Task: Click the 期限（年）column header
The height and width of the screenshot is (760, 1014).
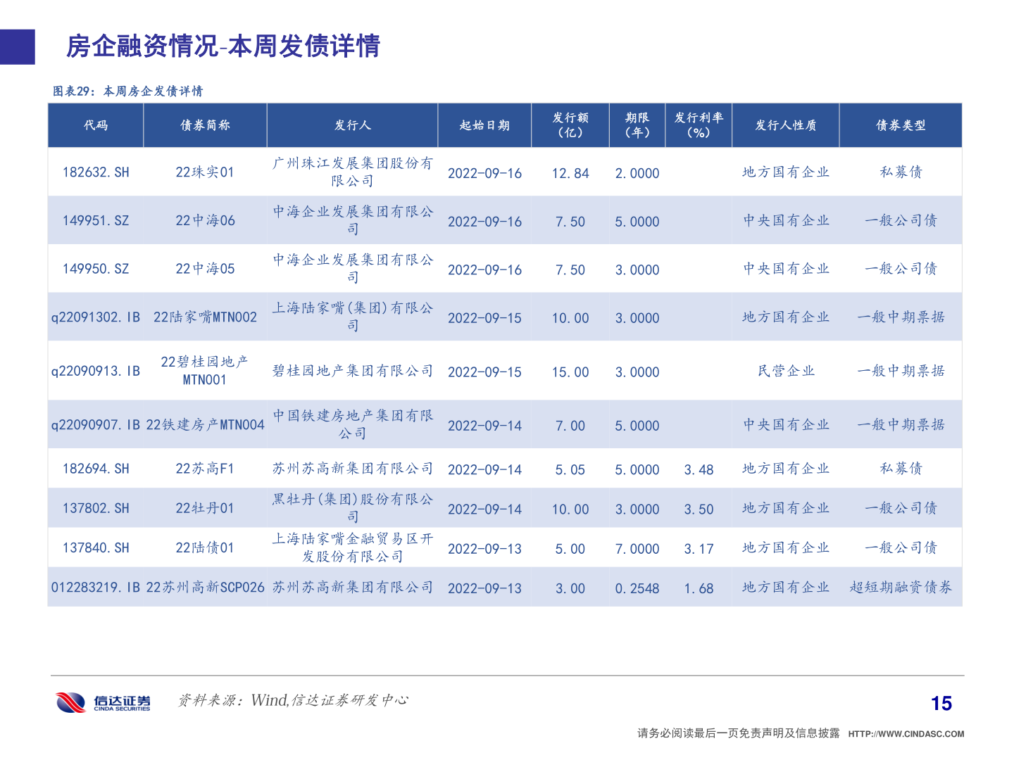Action: click(x=637, y=125)
